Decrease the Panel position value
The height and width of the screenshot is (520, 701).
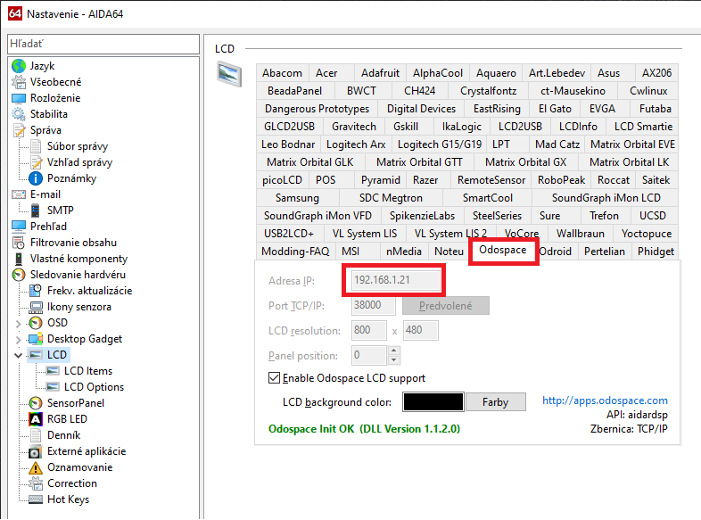coord(394,360)
